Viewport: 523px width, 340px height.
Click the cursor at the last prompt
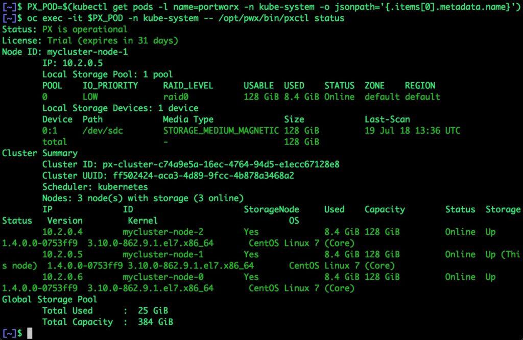point(30,333)
